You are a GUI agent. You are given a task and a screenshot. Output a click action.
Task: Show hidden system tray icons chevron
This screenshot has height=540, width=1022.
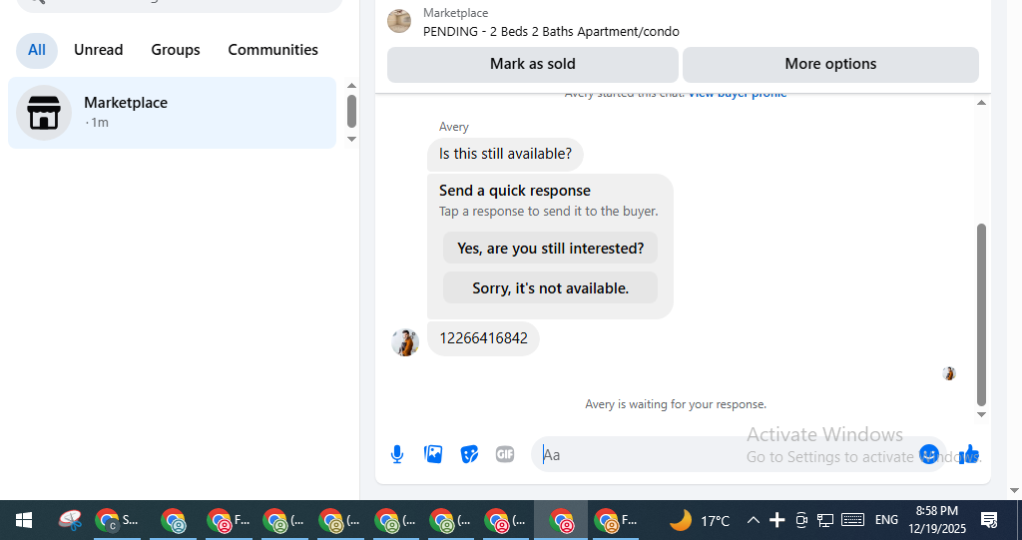(753, 520)
